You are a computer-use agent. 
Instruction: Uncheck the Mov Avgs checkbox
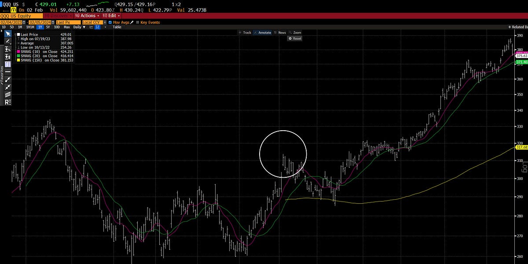110,22
